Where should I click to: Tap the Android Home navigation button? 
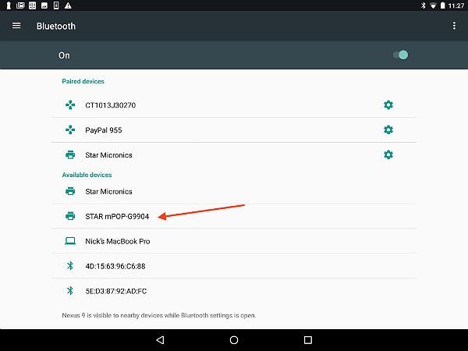(234, 340)
